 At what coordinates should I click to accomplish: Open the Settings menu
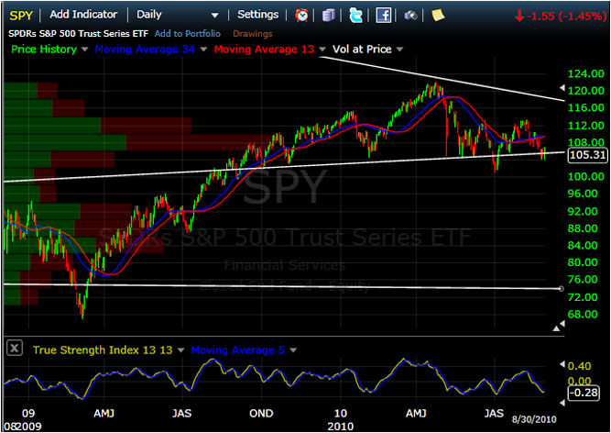[257, 15]
